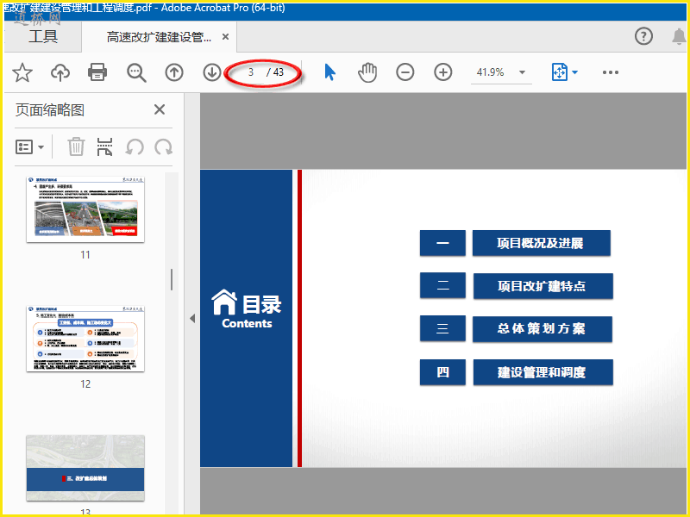Viewport: 690px width, 517px height.
Task: Collapse the left navigation pane arrow
Action: click(192, 318)
